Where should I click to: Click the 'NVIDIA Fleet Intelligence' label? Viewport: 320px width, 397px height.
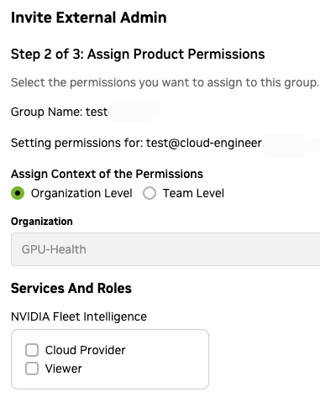[79, 316]
